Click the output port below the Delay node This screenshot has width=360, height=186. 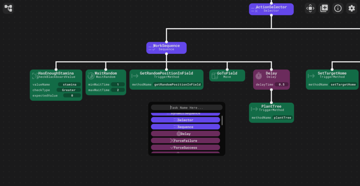coord(272,90)
